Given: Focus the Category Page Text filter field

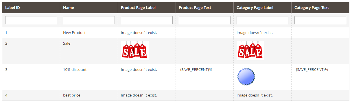Looking at the screenshot, I should [x=320, y=20].
